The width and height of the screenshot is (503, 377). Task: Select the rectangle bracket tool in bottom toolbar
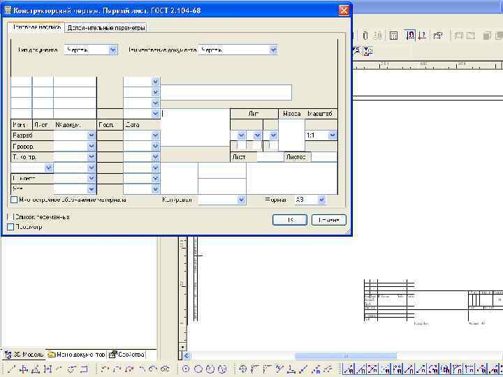point(84,369)
